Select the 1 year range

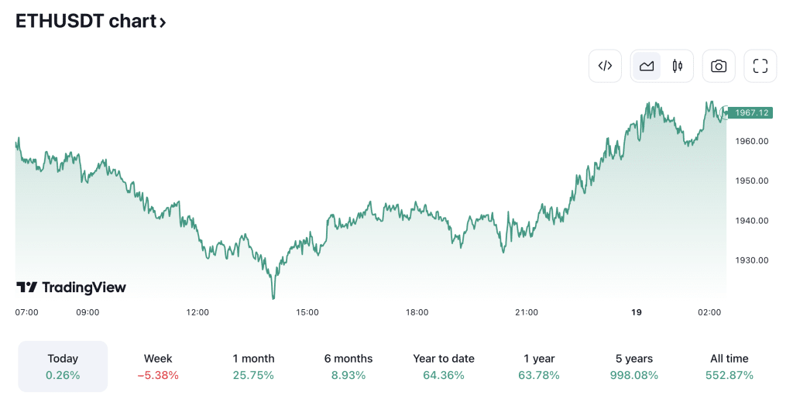539,367
